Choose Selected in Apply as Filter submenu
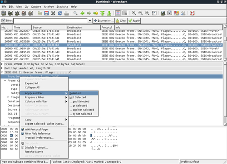The image size is (227, 164). pyautogui.click(x=84, y=93)
